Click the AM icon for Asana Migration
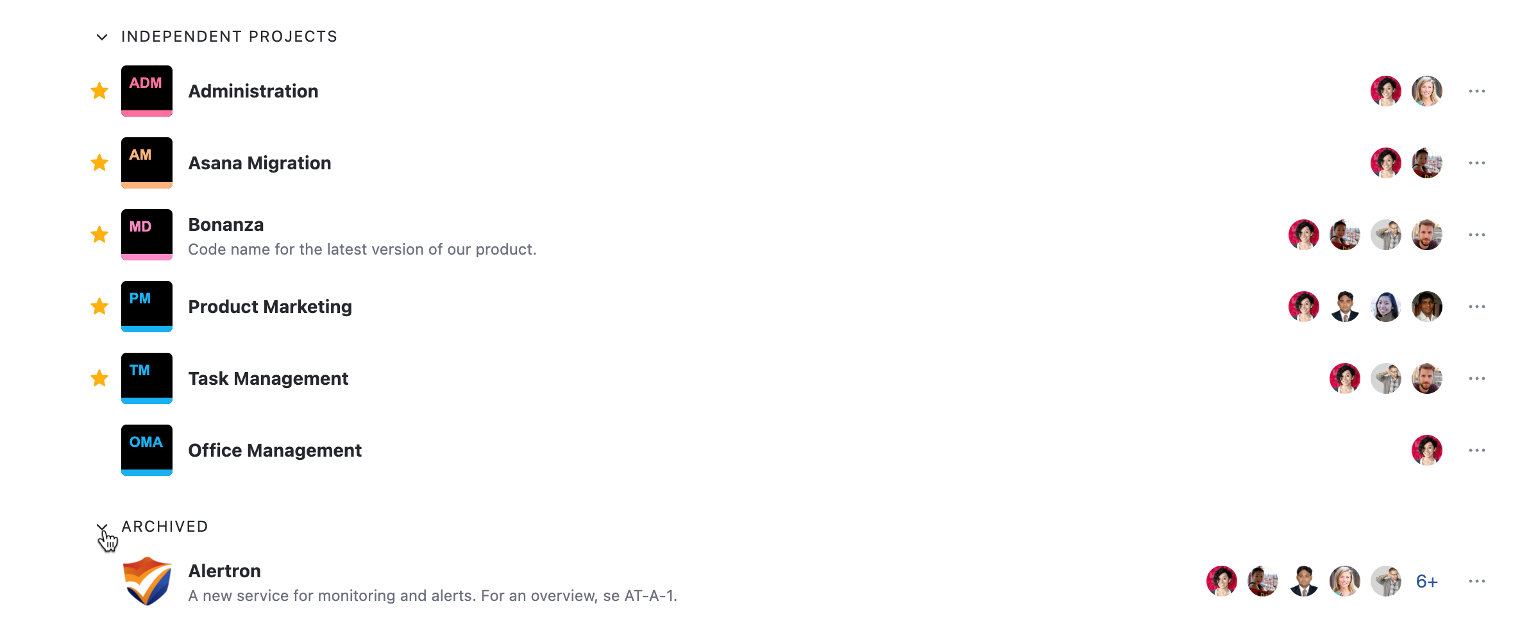 [146, 162]
